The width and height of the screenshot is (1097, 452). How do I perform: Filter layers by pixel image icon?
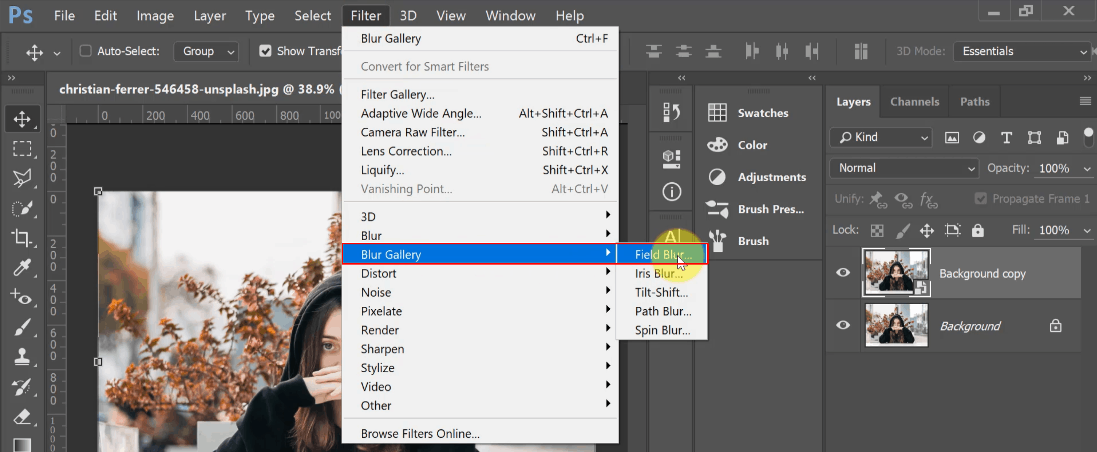(x=952, y=138)
